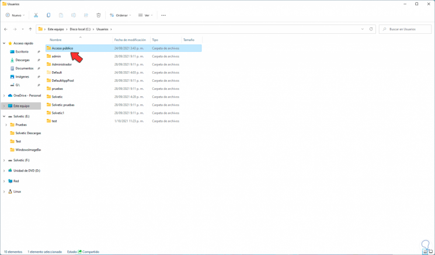
Task: Go back with the left arrow
Action: (x=6, y=29)
